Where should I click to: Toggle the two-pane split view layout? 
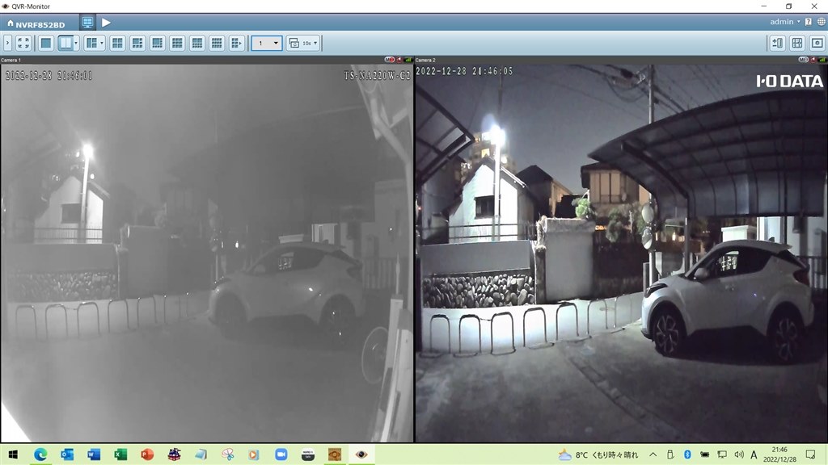(x=65, y=43)
